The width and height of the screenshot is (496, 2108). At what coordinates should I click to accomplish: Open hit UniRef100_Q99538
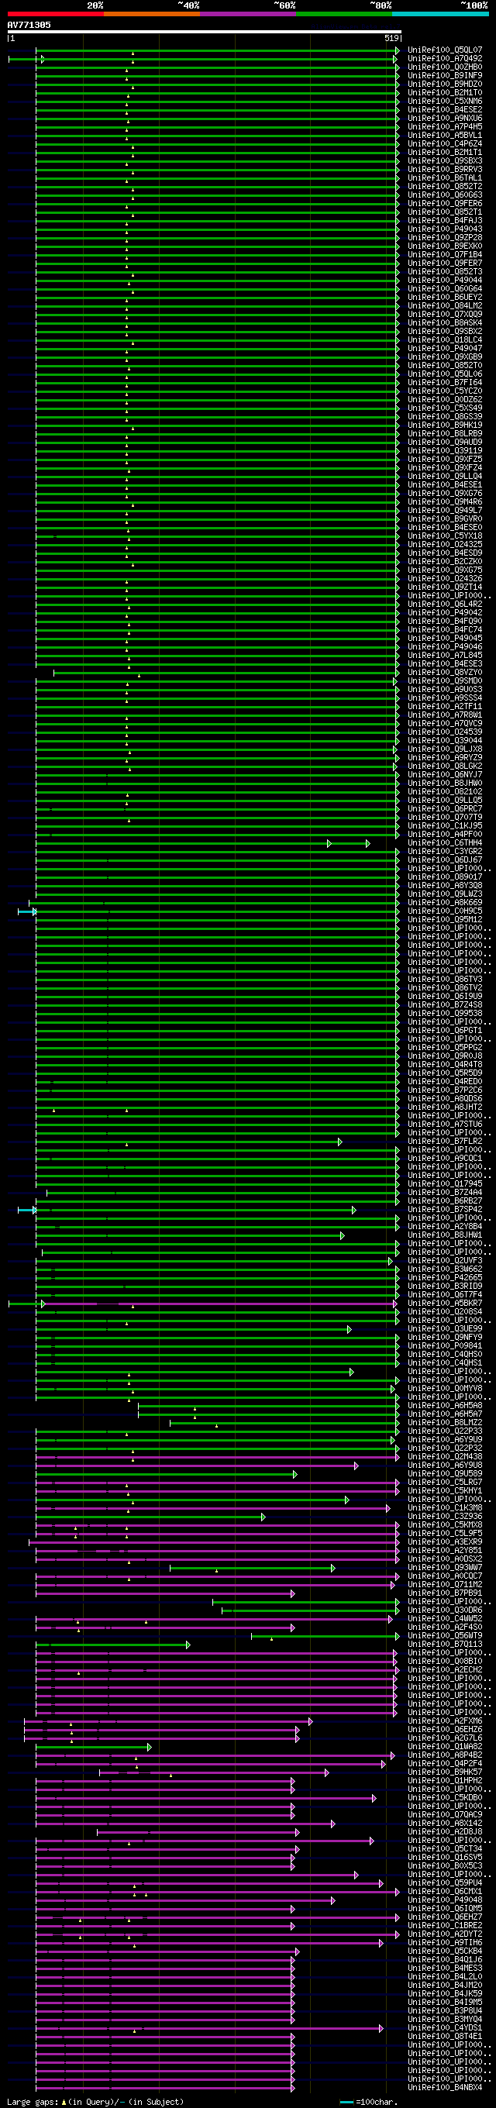coord(446,1013)
